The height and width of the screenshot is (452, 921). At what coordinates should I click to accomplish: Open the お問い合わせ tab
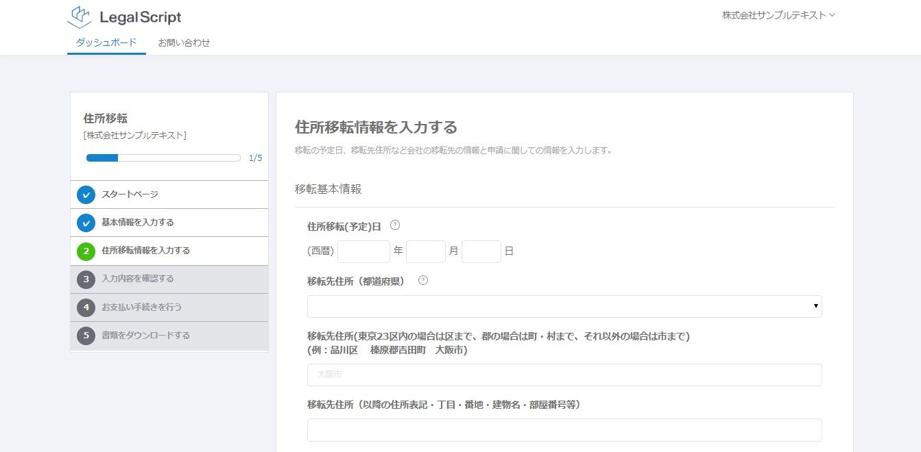[x=184, y=42]
